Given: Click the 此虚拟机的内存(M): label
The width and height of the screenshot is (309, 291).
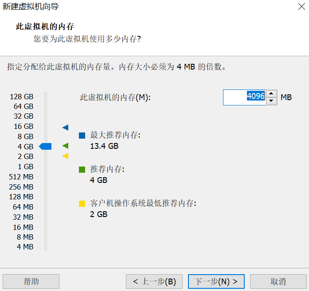Looking at the screenshot, I should (115, 97).
